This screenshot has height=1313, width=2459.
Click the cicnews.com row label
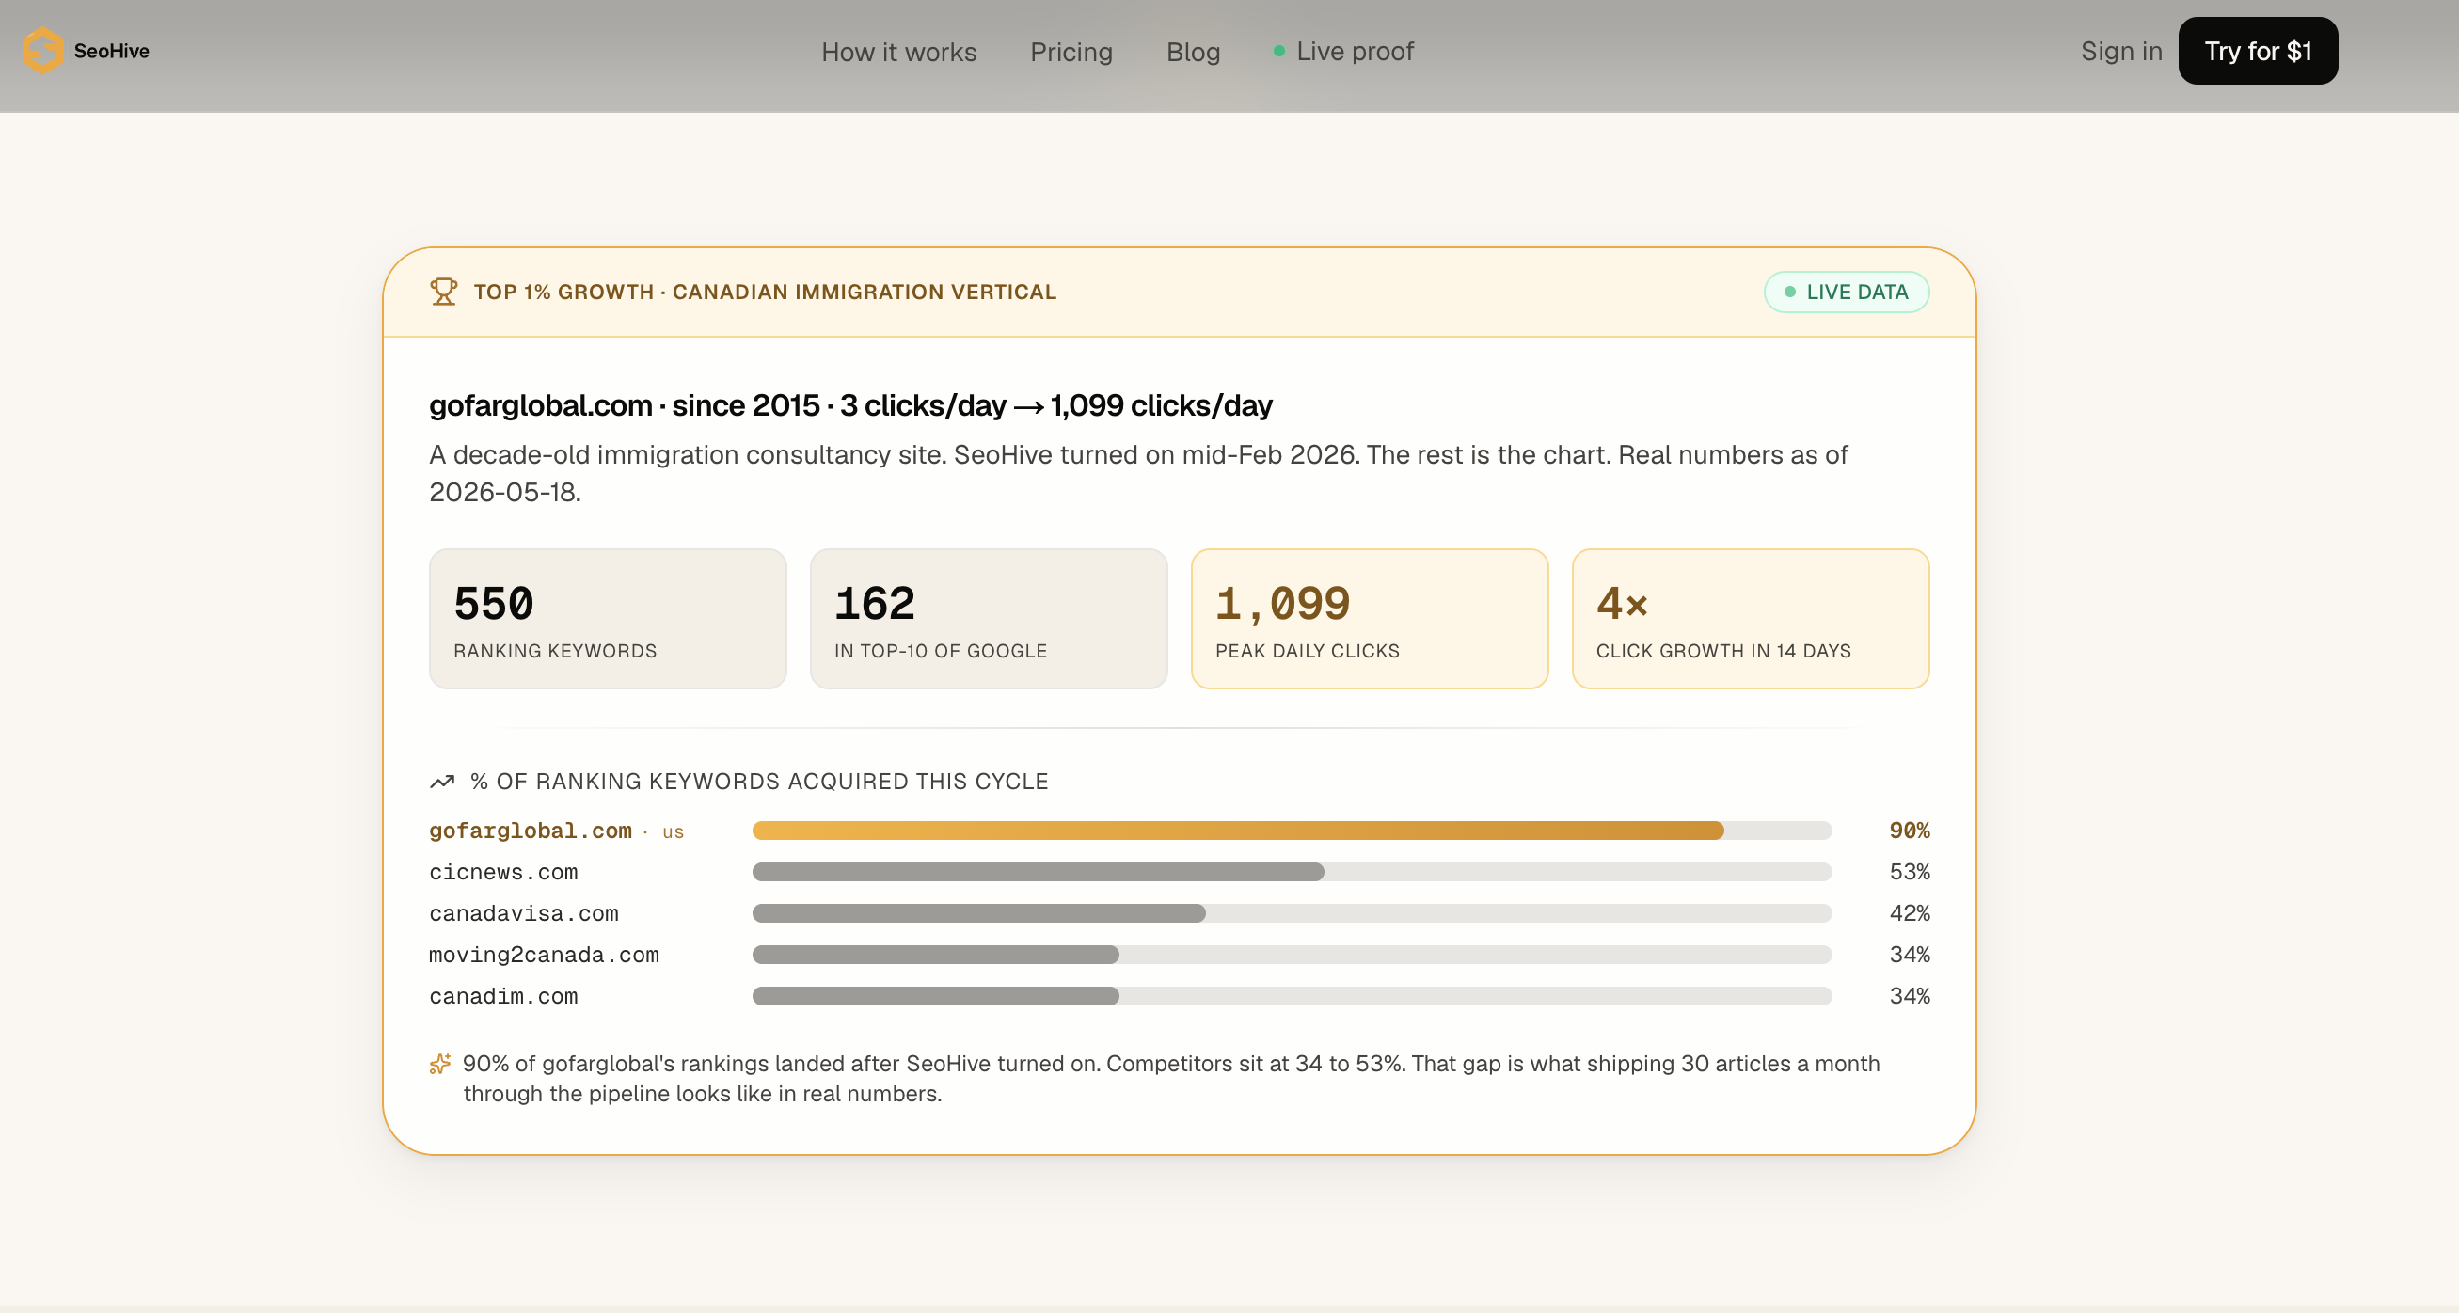point(503,871)
